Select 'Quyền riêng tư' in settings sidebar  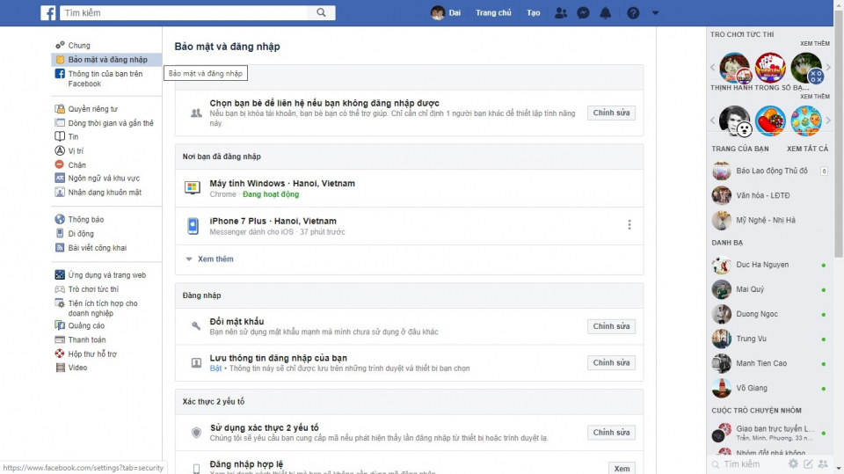(92, 110)
